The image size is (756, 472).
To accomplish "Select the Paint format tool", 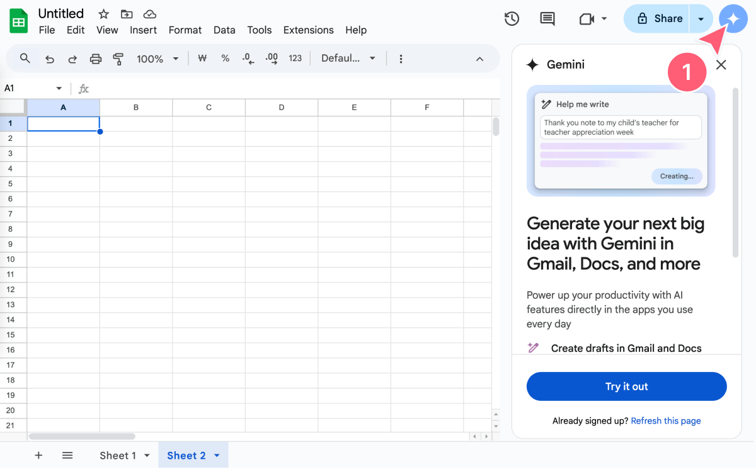I will pyautogui.click(x=118, y=59).
